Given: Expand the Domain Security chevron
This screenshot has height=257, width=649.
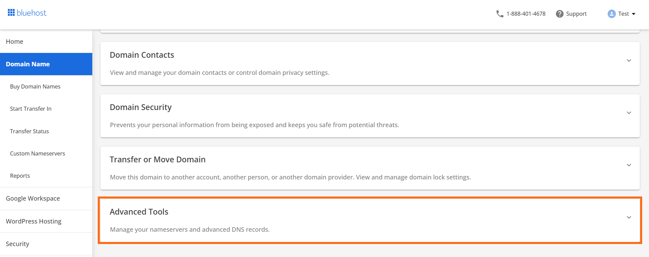Looking at the screenshot, I should point(628,113).
